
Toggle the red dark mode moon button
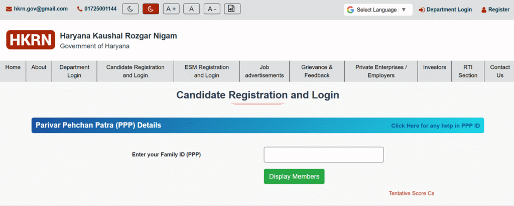click(151, 9)
